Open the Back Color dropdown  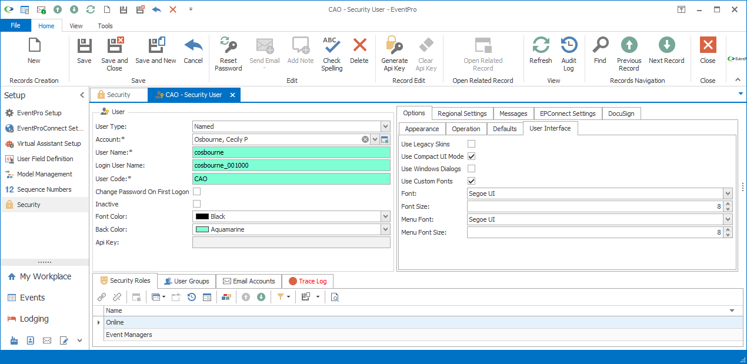click(x=385, y=229)
